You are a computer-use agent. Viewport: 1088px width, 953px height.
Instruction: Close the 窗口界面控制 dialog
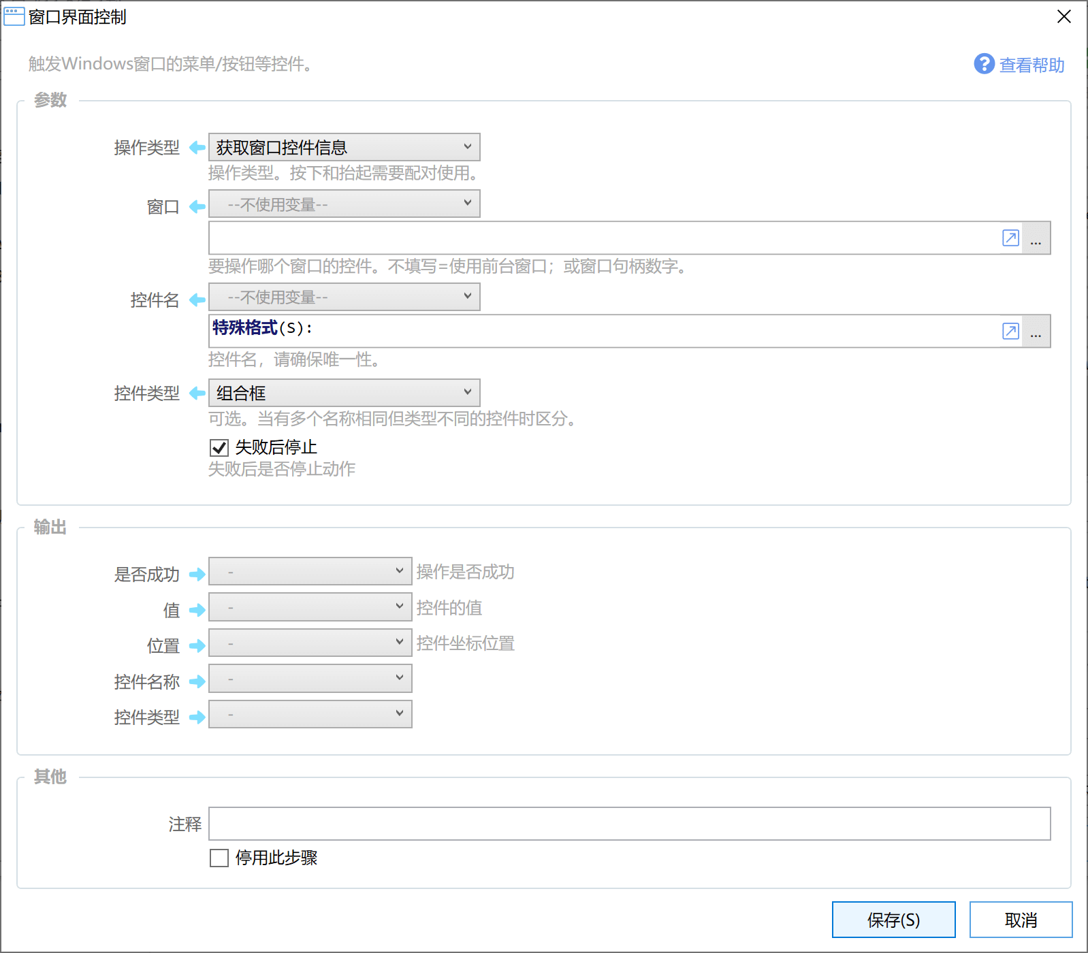[1064, 16]
